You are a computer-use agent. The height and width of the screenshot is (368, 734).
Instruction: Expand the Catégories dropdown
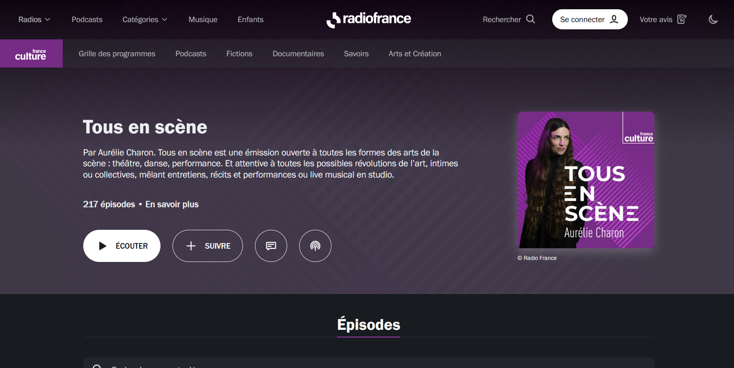(x=145, y=19)
